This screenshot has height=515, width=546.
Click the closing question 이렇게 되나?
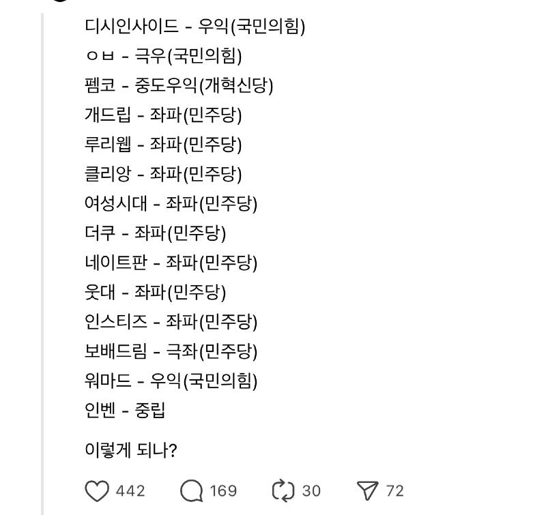click(x=131, y=450)
